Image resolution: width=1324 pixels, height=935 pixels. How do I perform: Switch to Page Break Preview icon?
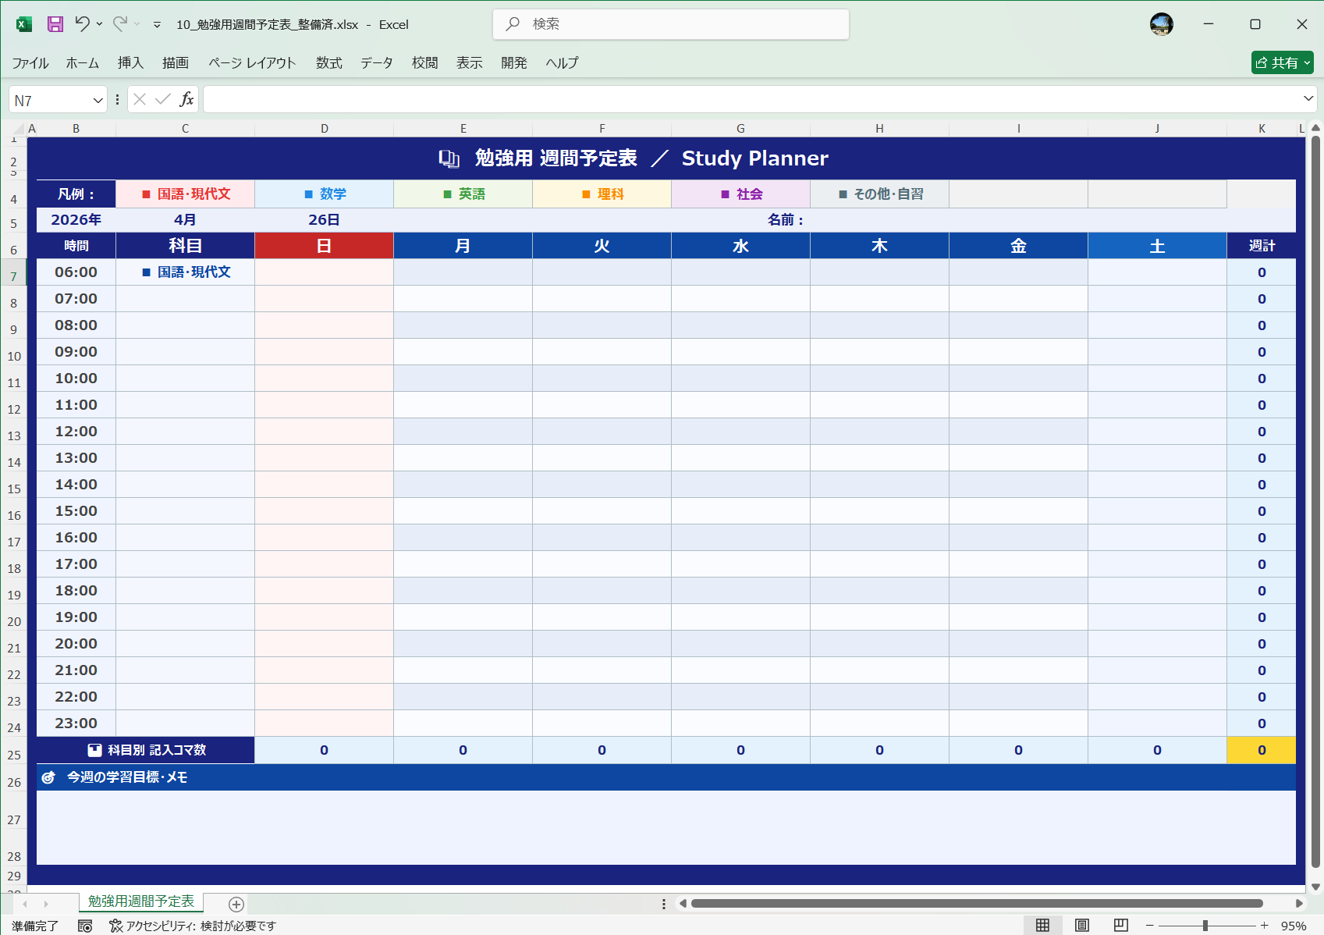coord(1120,925)
